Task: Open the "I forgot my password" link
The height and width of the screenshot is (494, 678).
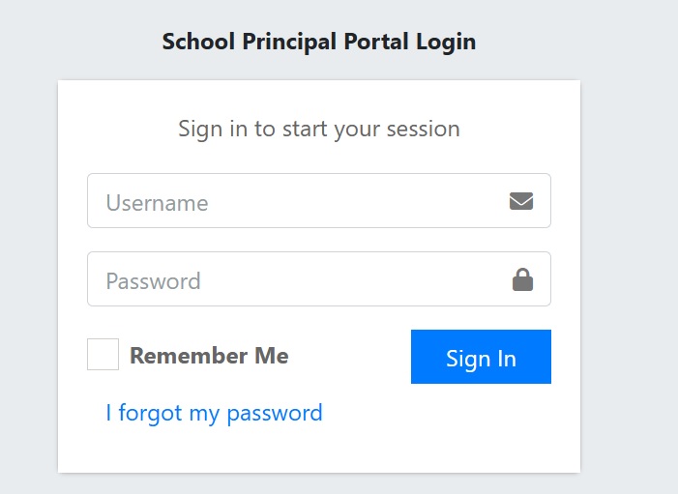Action: pos(214,413)
